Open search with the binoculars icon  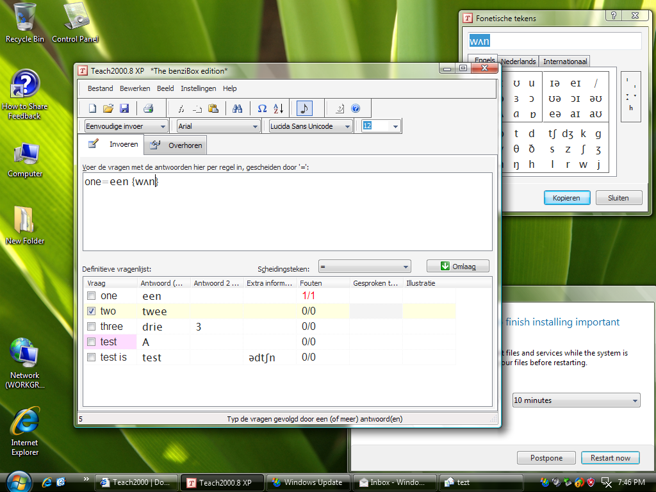click(237, 109)
